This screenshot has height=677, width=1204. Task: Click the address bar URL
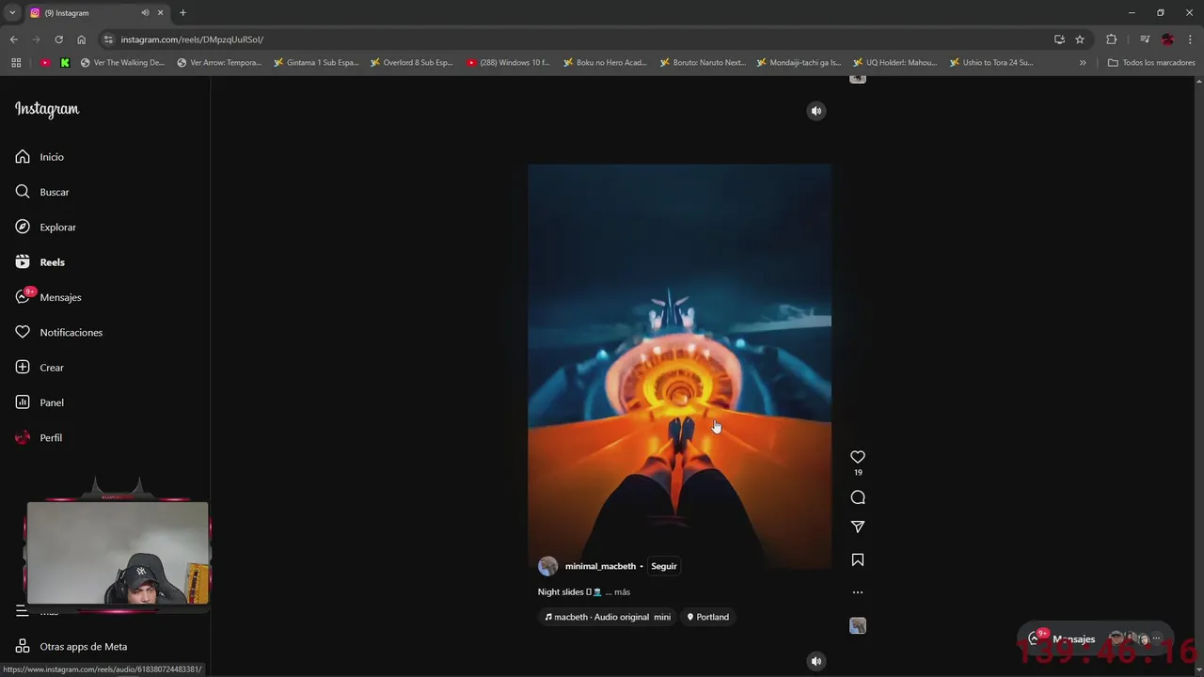coord(192,39)
